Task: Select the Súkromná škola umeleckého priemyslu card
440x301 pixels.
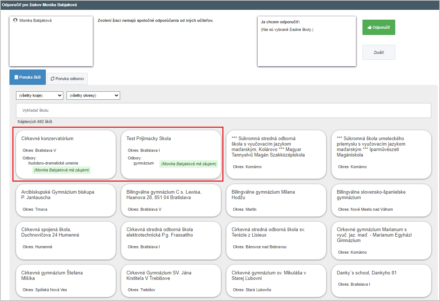Action: tap(381, 154)
